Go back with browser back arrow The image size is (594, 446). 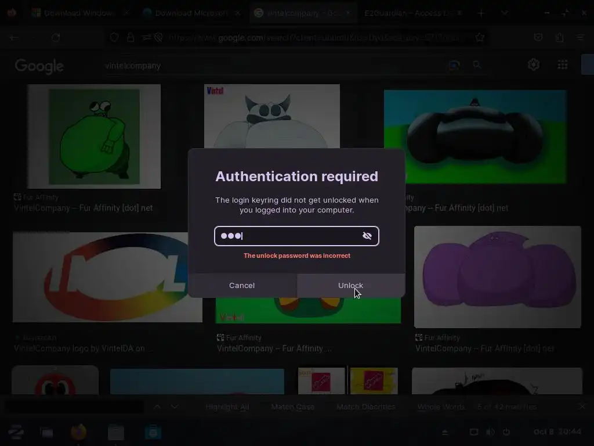pos(15,38)
